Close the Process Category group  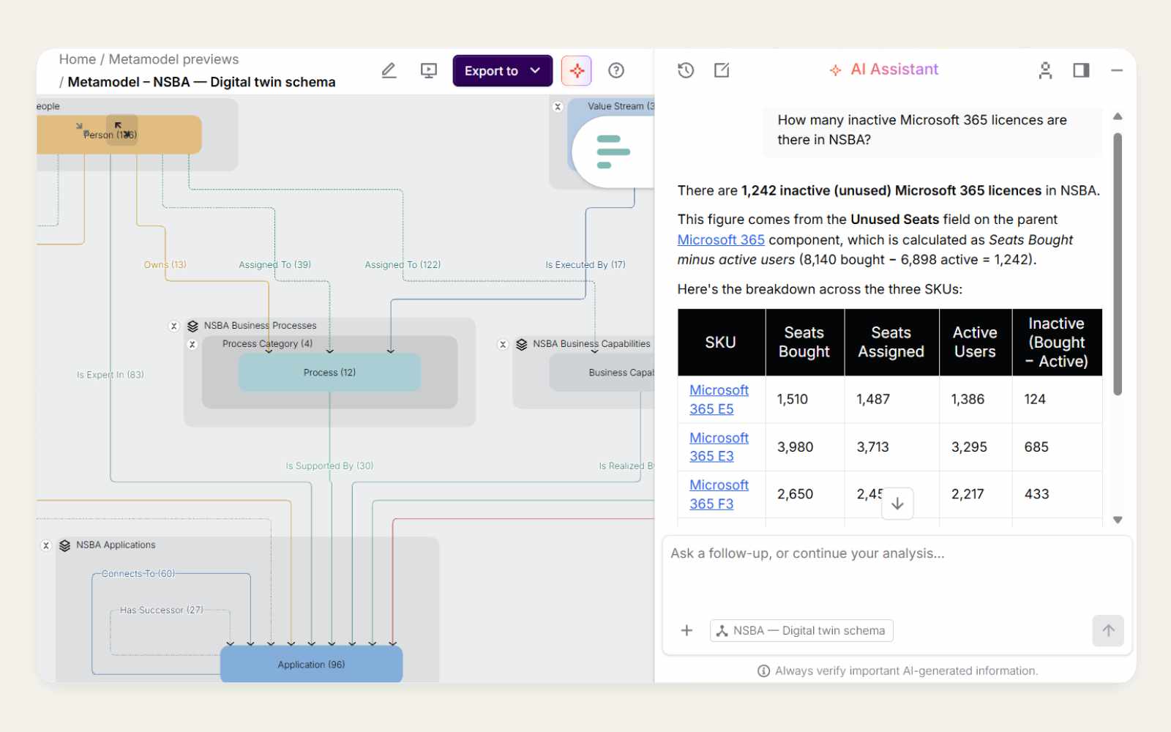(x=192, y=345)
